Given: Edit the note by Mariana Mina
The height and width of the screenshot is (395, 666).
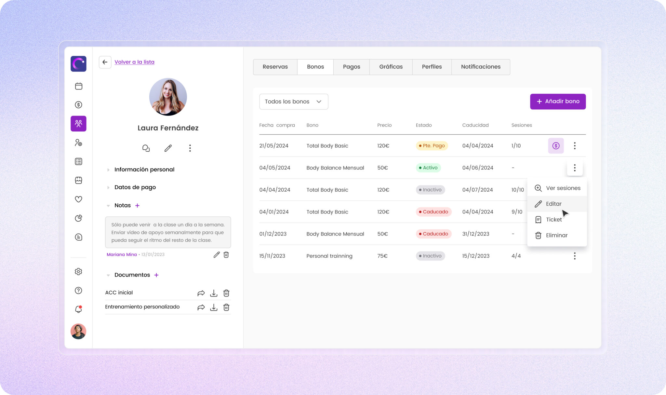Looking at the screenshot, I should tap(217, 255).
